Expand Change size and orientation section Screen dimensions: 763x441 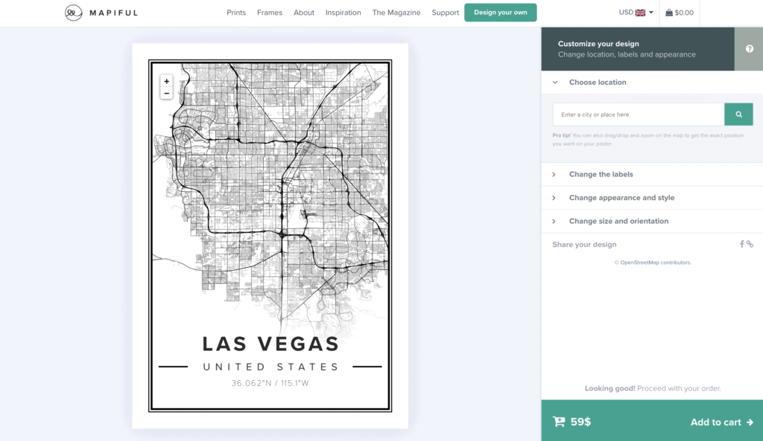pos(652,221)
